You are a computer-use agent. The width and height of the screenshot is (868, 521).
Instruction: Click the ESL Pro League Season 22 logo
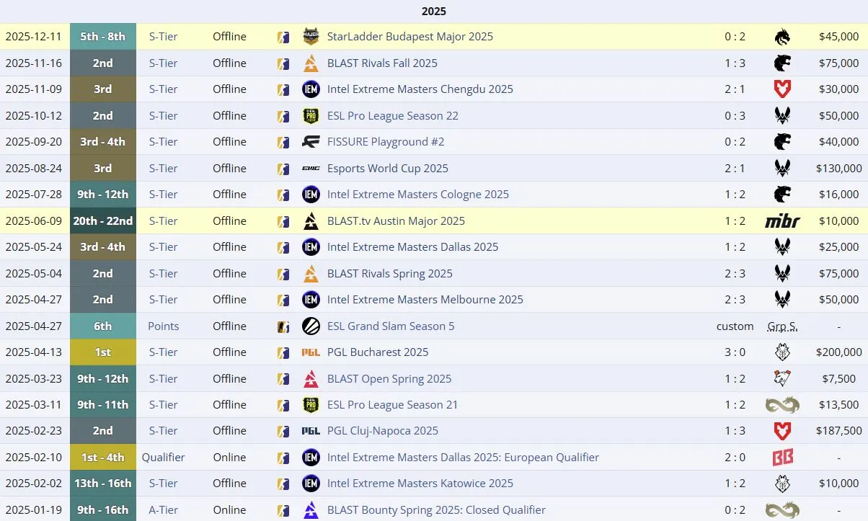(311, 116)
